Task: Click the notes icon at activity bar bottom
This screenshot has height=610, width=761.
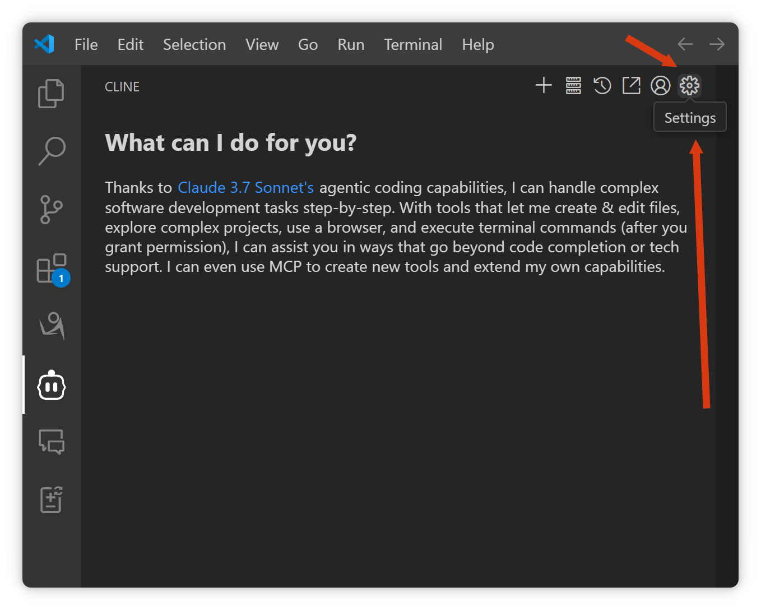Action: (51, 499)
